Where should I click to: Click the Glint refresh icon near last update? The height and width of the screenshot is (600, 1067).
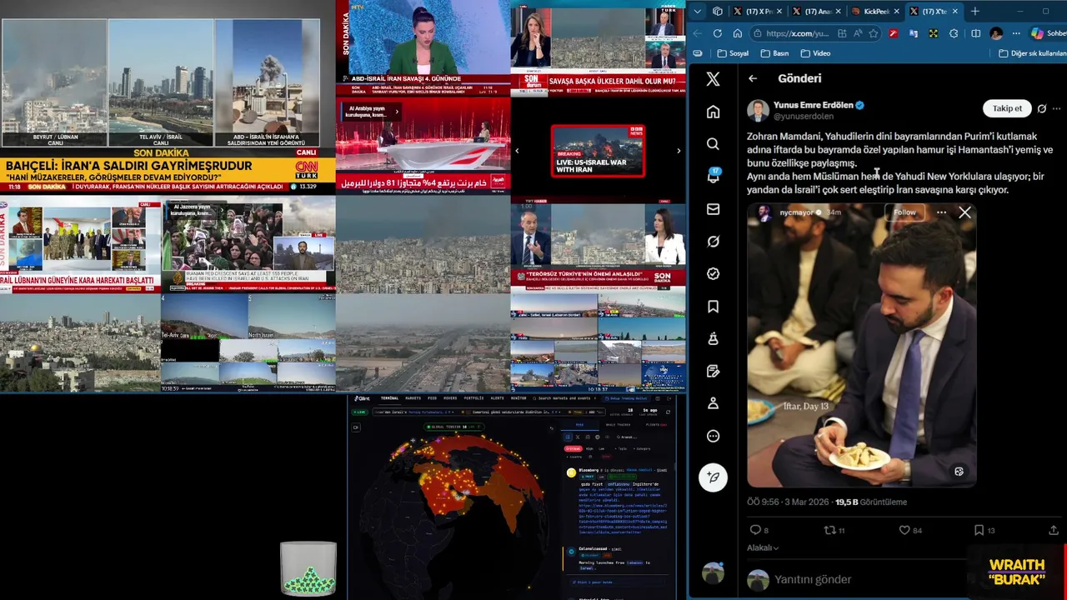pyautogui.click(x=668, y=412)
